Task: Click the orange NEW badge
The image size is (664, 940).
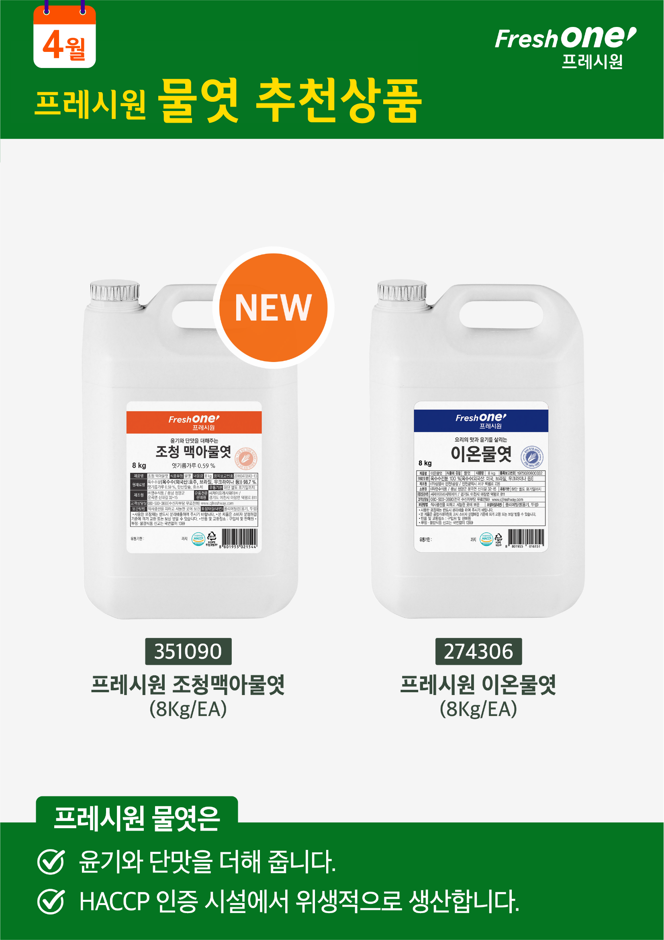Action: (274, 307)
